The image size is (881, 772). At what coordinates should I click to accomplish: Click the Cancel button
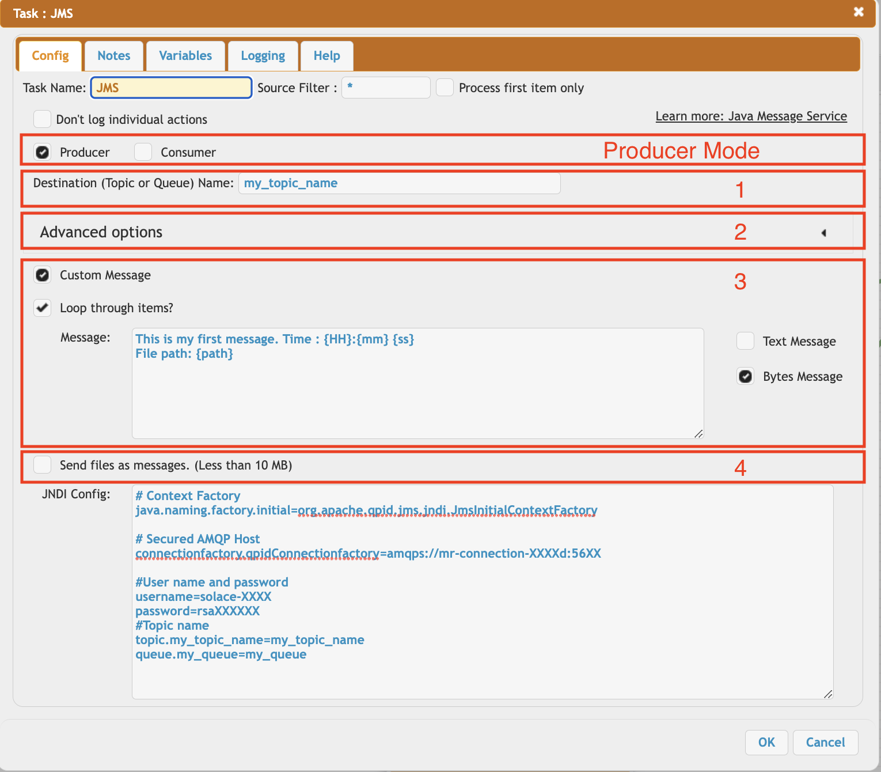[x=825, y=742]
